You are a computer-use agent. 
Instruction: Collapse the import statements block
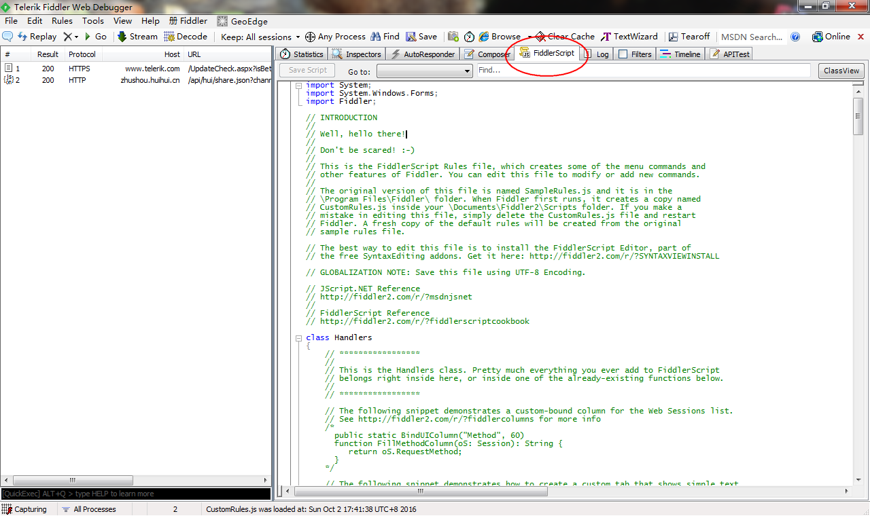pyautogui.click(x=298, y=86)
